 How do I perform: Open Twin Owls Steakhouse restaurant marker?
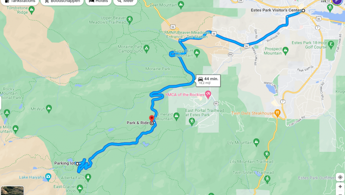[x=277, y=113]
